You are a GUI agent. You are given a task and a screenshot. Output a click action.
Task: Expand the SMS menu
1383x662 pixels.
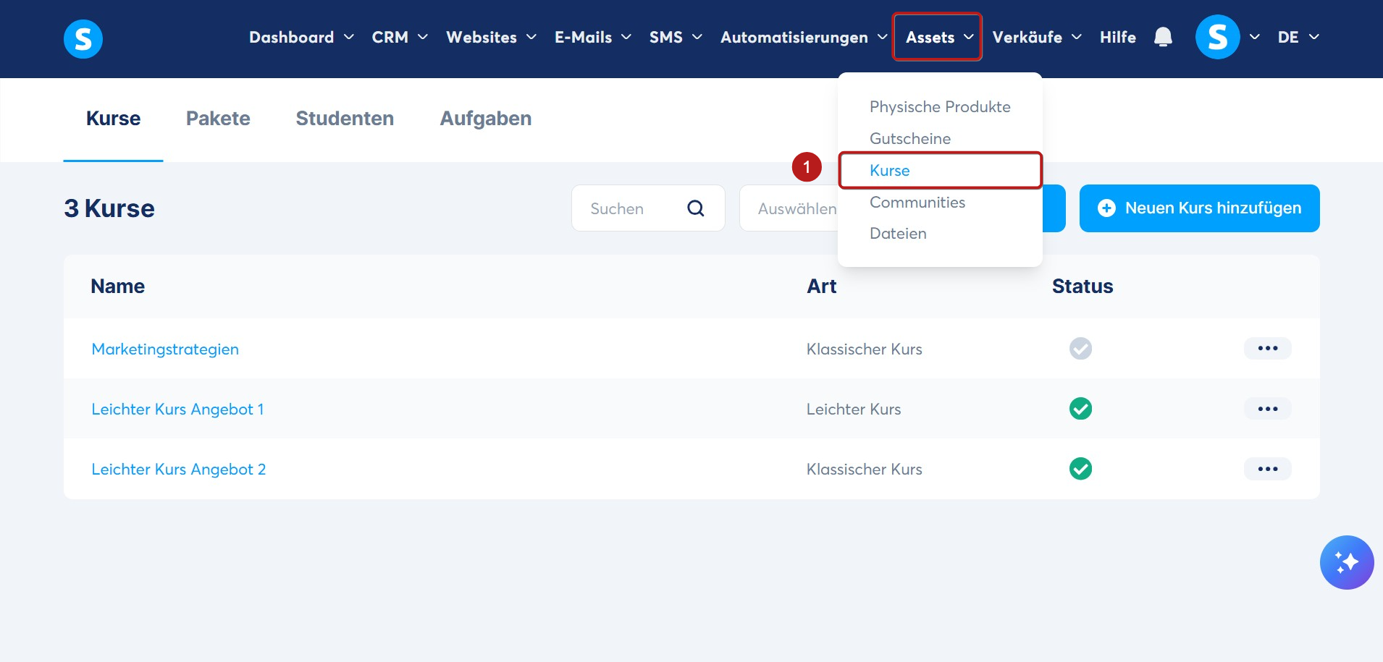click(676, 37)
